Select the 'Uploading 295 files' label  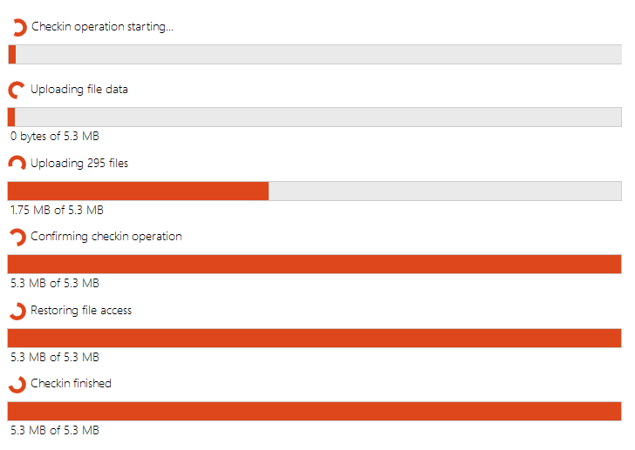[x=79, y=163]
